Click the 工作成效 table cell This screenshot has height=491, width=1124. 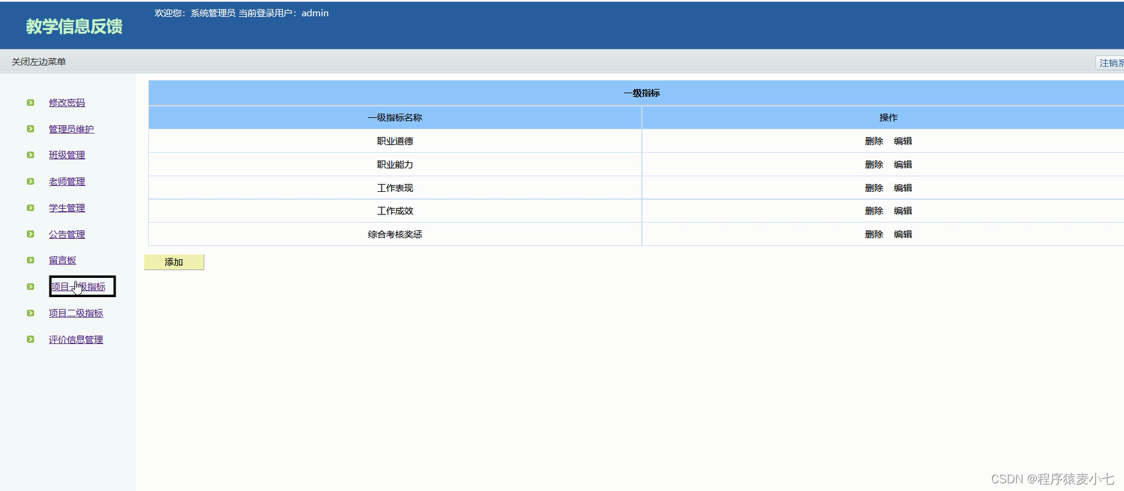coord(395,211)
